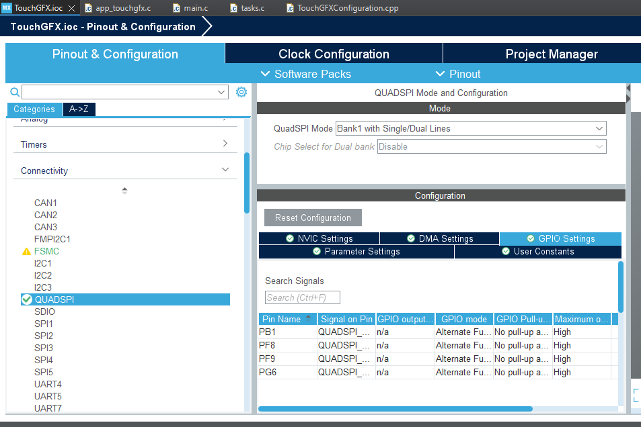Open the Project Manager tab
641x427 pixels.
click(551, 54)
